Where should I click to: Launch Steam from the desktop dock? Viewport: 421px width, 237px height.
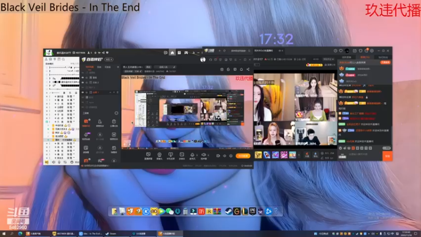pyautogui.click(x=228, y=212)
